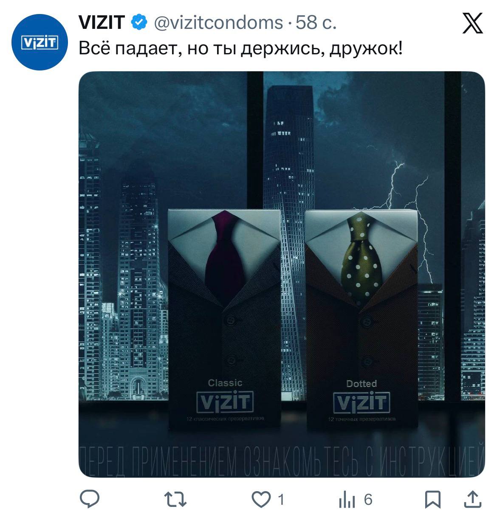Click the VIZIT display name
This screenshot has width=497, height=526.
click(102, 23)
